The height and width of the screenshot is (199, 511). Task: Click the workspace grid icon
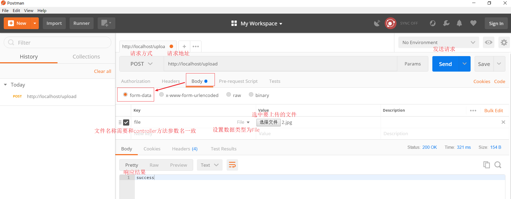click(x=234, y=23)
